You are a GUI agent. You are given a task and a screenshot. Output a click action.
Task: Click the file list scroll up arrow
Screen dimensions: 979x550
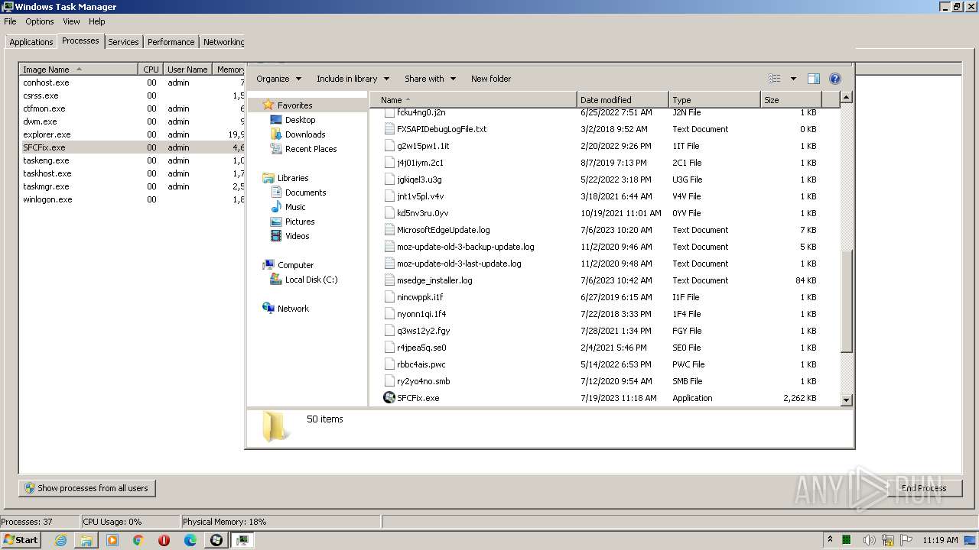pos(846,98)
